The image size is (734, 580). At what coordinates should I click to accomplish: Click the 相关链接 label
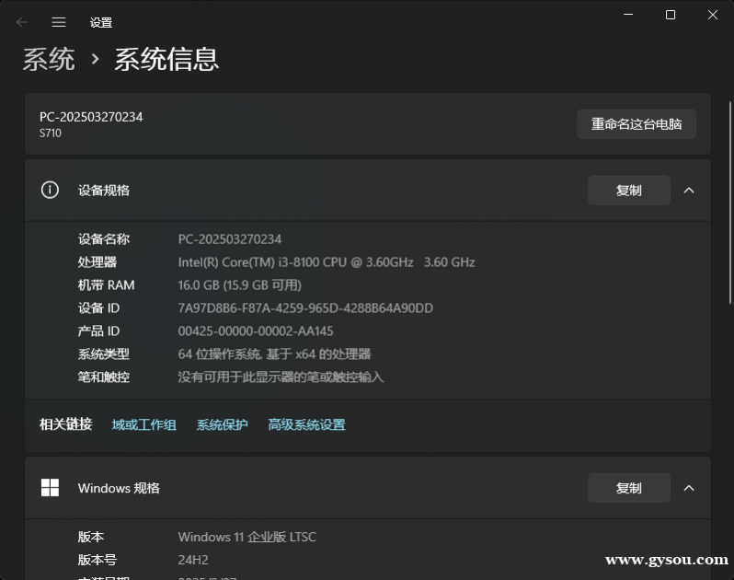point(66,424)
